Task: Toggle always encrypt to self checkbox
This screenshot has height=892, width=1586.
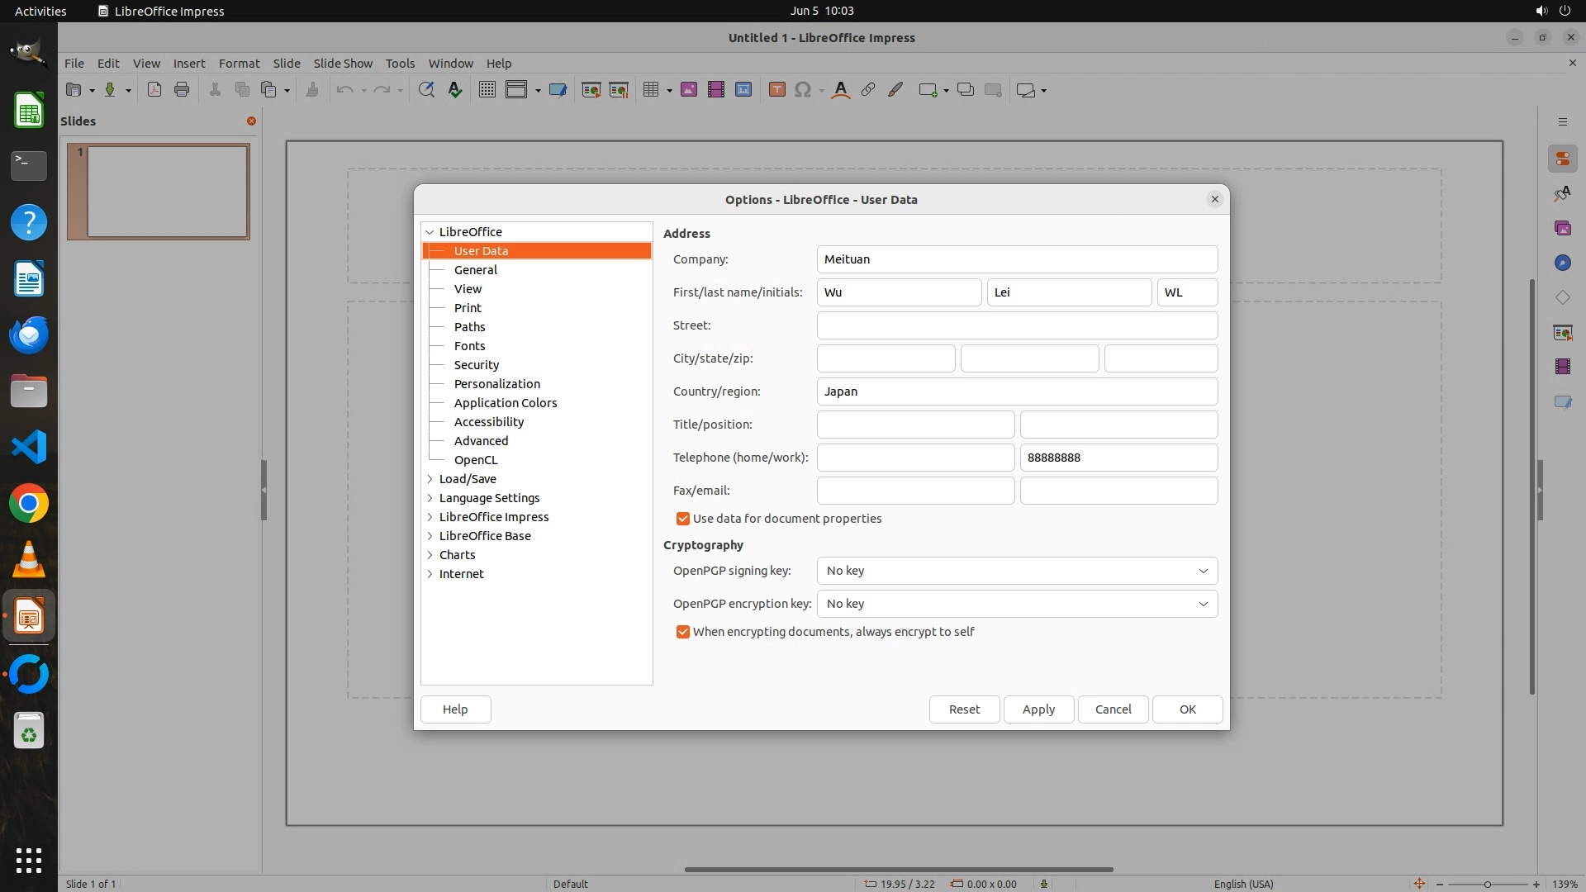Action: point(683,632)
